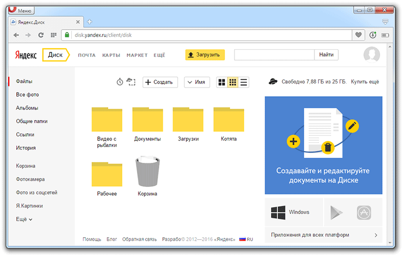The height and width of the screenshot is (255, 402).
Task: Open Ссылки in sidebar
Action: click(x=25, y=135)
